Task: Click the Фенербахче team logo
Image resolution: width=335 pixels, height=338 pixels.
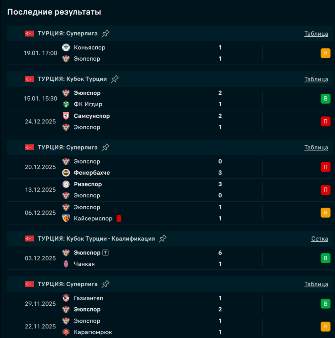Action: pyautogui.click(x=66, y=173)
